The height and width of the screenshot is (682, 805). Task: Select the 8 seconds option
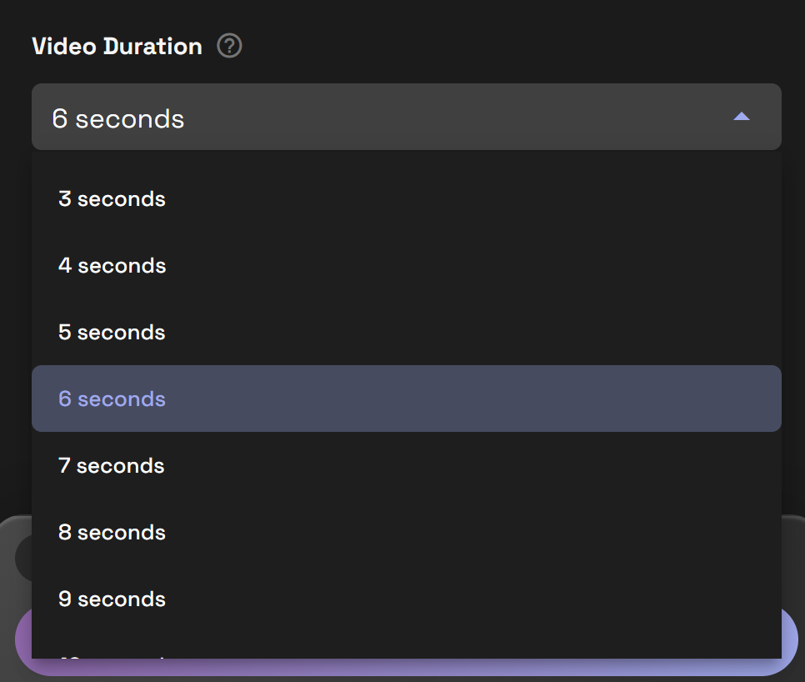coord(112,532)
